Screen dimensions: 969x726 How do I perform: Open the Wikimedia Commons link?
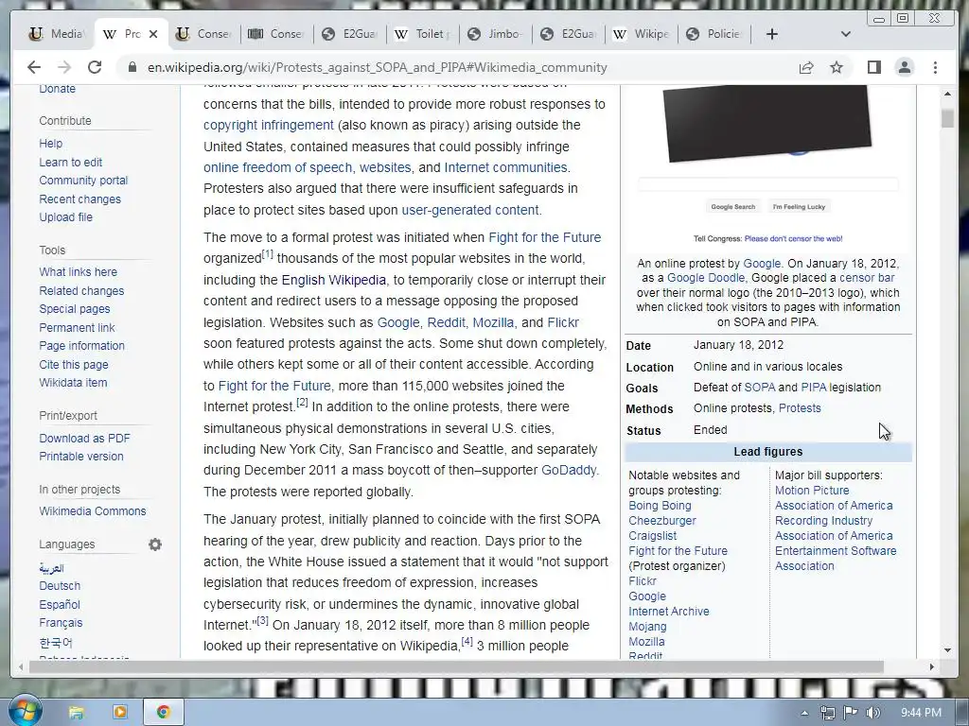click(x=93, y=511)
